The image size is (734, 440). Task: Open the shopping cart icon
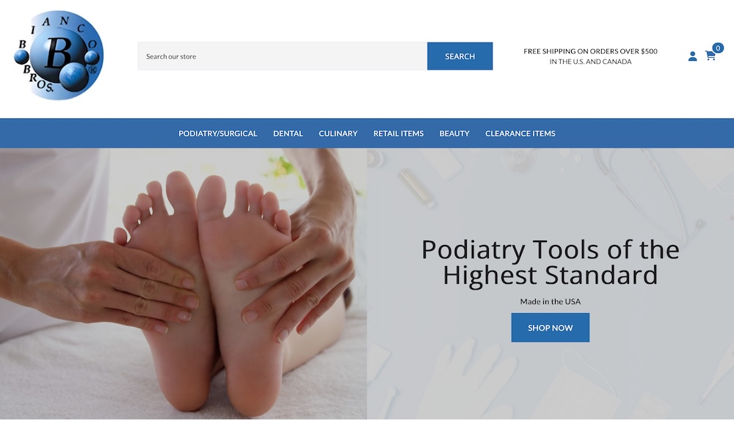pyautogui.click(x=710, y=56)
